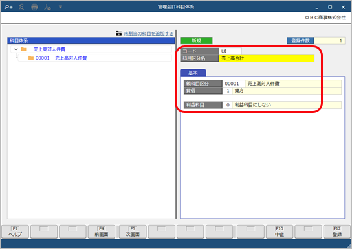Viewport: 352px width, 249px height.
Task: Click the green 新規 status label
Action: coord(196,40)
